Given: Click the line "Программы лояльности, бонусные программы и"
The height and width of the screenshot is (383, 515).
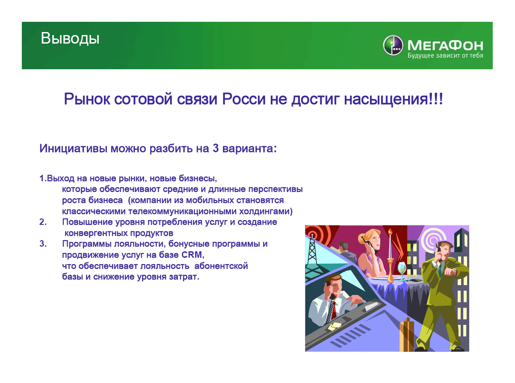Looking at the screenshot, I should point(165,245).
